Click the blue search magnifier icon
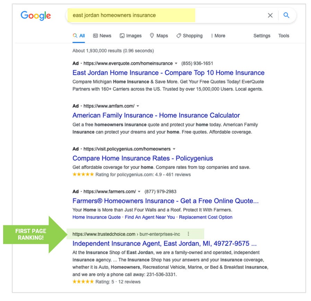Screen dimensions: 311x301 [x=286, y=15]
